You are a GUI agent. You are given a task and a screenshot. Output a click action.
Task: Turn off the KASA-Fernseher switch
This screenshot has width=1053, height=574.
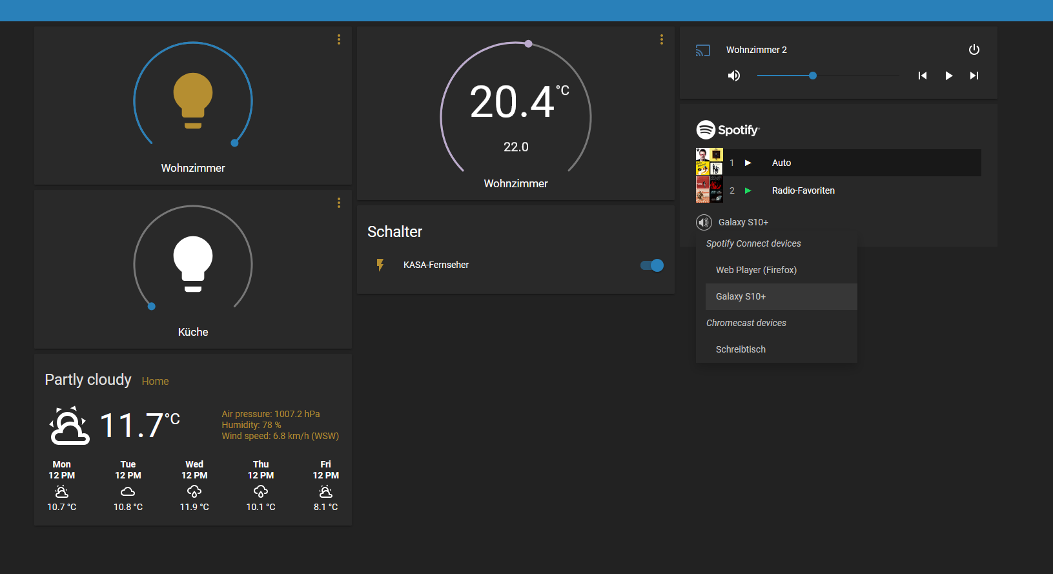click(x=651, y=265)
